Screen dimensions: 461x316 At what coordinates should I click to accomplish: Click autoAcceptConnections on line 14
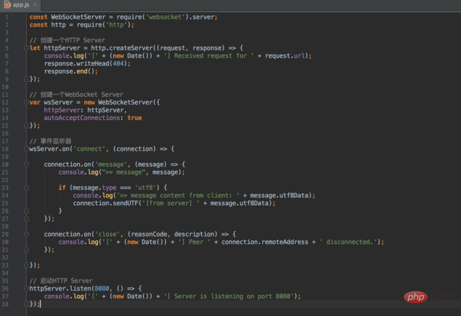pyautogui.click(x=82, y=118)
